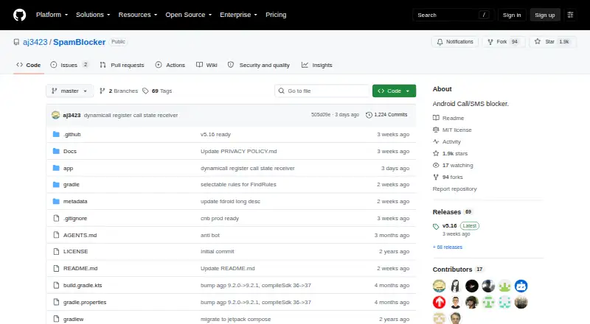Open the 'Update PRIVACY POLICY.md' commit message
The image size is (590, 324).
coord(238,151)
